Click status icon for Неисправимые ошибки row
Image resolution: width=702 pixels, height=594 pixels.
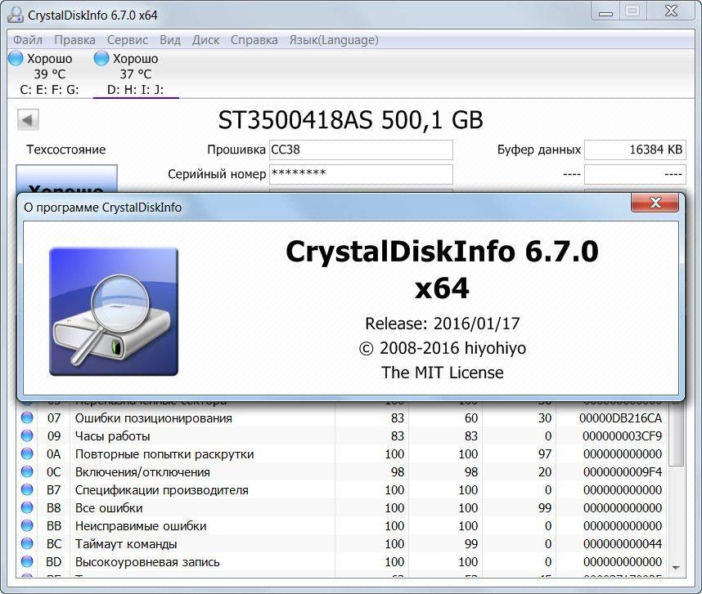click(27, 525)
